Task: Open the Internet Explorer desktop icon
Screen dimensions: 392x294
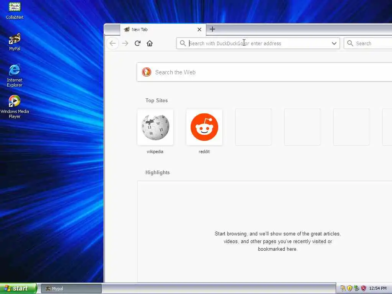Action: coord(15,75)
